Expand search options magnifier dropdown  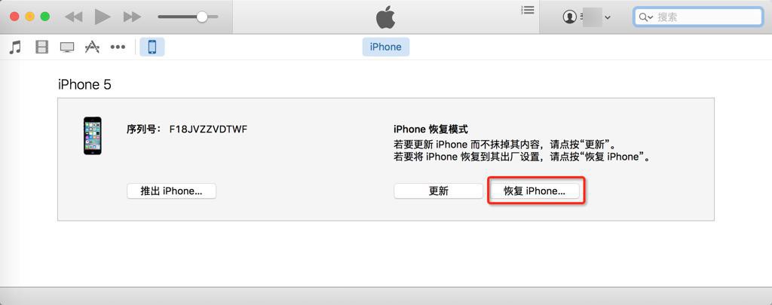coord(646,17)
